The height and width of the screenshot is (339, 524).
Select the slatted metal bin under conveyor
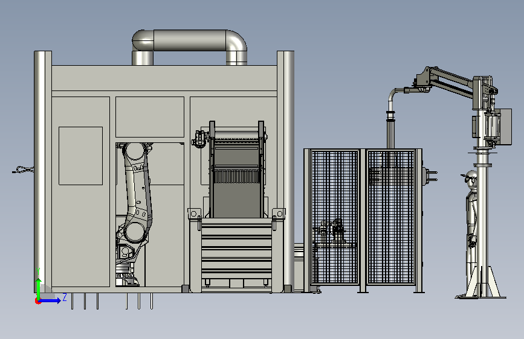(x=236, y=255)
